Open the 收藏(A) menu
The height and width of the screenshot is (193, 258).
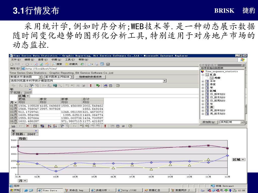pyautogui.click(x=56, y=60)
